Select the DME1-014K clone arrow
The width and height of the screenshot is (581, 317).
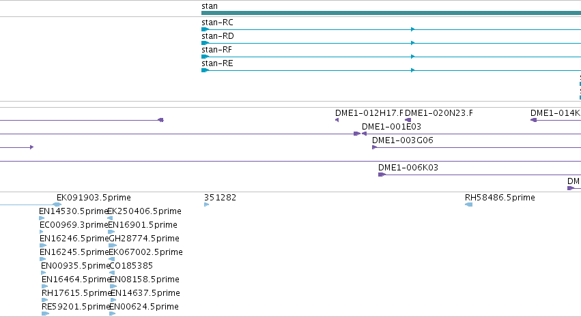click(x=534, y=120)
